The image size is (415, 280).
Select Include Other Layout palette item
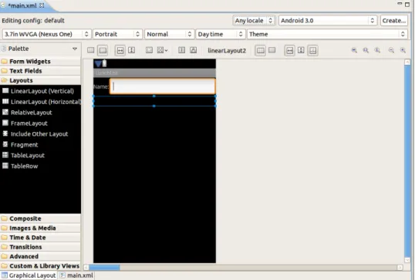click(x=40, y=134)
